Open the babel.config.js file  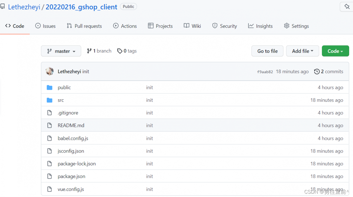(x=73, y=138)
